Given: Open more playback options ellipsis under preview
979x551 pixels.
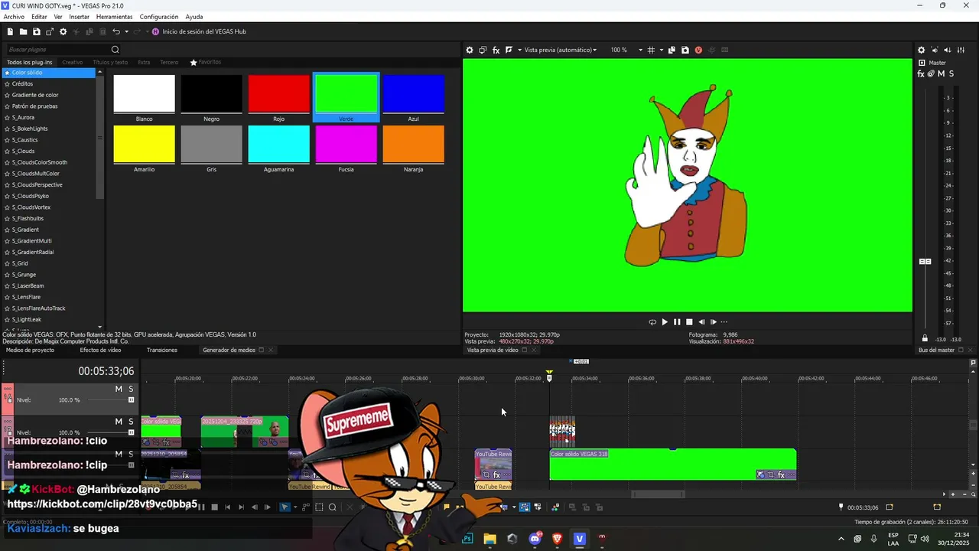Looking at the screenshot, I should tap(724, 322).
